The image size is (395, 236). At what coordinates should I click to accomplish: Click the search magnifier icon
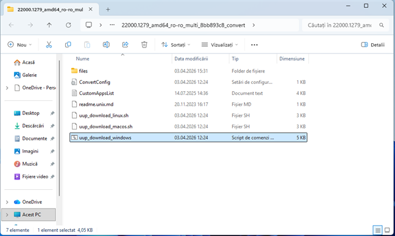[382, 25]
